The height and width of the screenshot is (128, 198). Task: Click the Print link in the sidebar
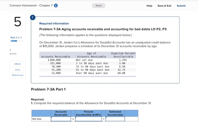point(18,70)
